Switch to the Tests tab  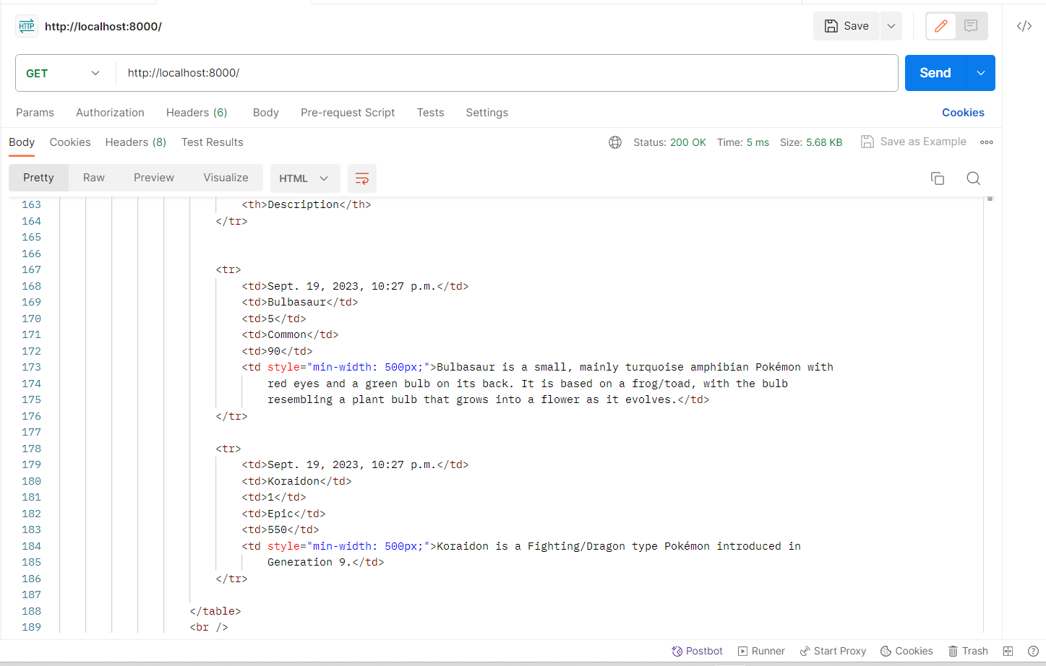click(431, 113)
